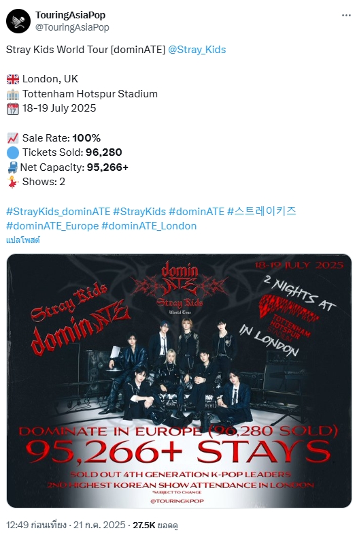This screenshot has height=535, width=357.
Task: Open the #dominATE hashtag
Action: pos(197,212)
